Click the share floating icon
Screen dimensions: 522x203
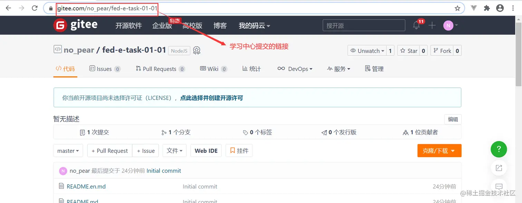pos(499,168)
